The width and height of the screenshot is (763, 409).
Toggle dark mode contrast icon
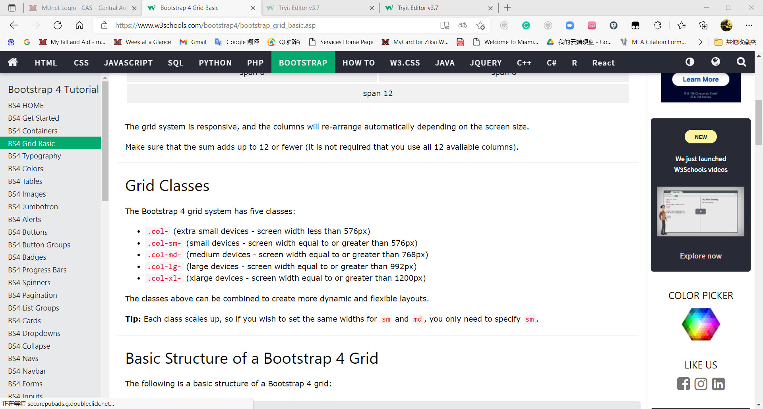coord(690,62)
